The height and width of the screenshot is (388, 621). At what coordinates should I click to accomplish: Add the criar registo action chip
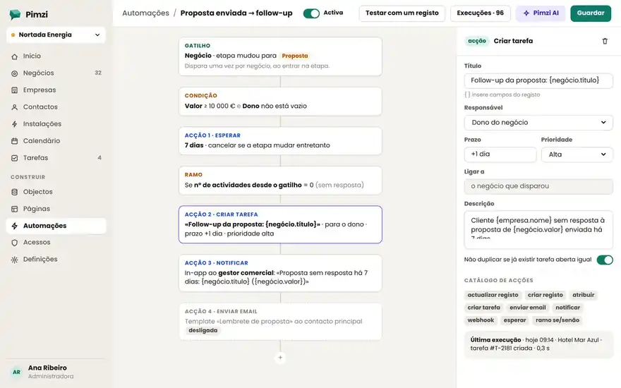pos(545,295)
